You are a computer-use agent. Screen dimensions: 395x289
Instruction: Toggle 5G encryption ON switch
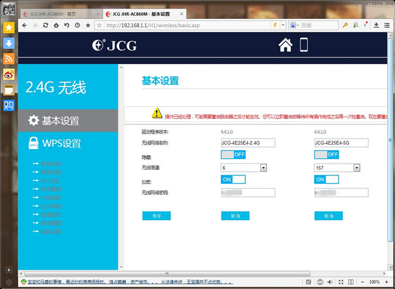tap(326, 179)
